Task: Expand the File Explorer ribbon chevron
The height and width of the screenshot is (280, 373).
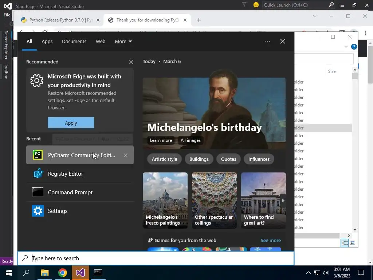Action: 346,47
